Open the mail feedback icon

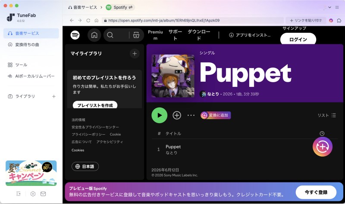pos(43,194)
